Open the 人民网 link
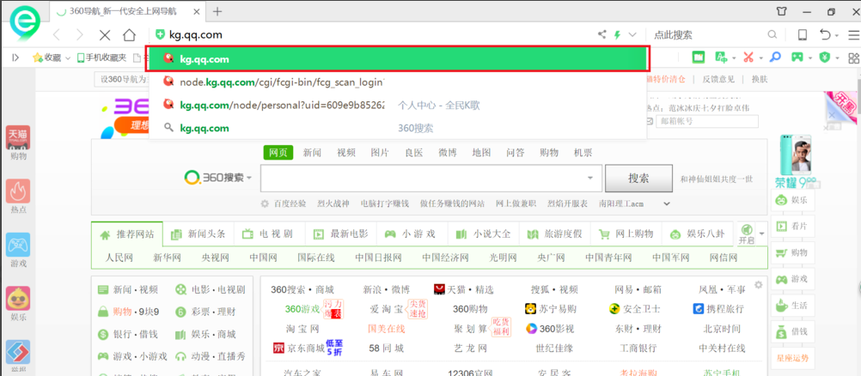The width and height of the screenshot is (861, 376). point(119,258)
